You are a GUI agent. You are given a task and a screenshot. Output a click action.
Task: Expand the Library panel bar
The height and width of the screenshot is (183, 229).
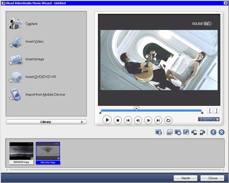point(46,122)
